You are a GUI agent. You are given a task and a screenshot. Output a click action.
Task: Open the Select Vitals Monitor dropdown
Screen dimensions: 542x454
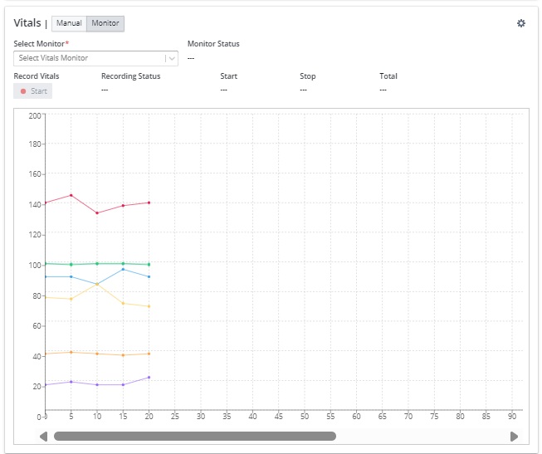(x=90, y=58)
